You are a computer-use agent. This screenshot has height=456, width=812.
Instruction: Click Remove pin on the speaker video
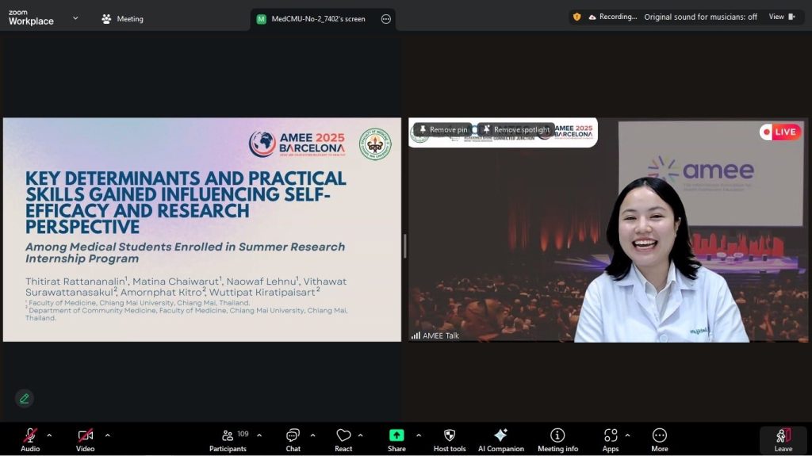[442, 129]
